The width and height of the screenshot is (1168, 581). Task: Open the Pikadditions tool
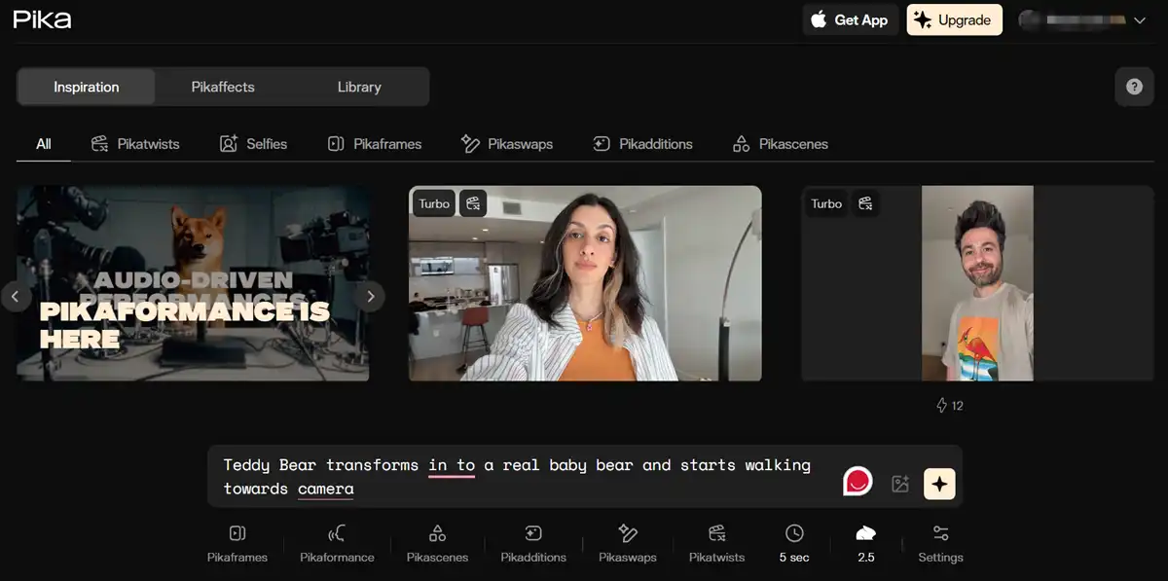[x=532, y=543]
